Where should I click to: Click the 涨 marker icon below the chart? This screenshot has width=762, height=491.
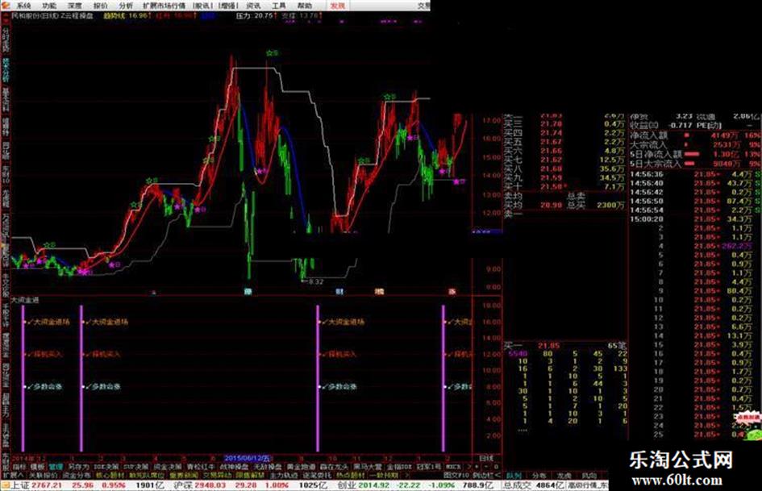click(x=452, y=292)
